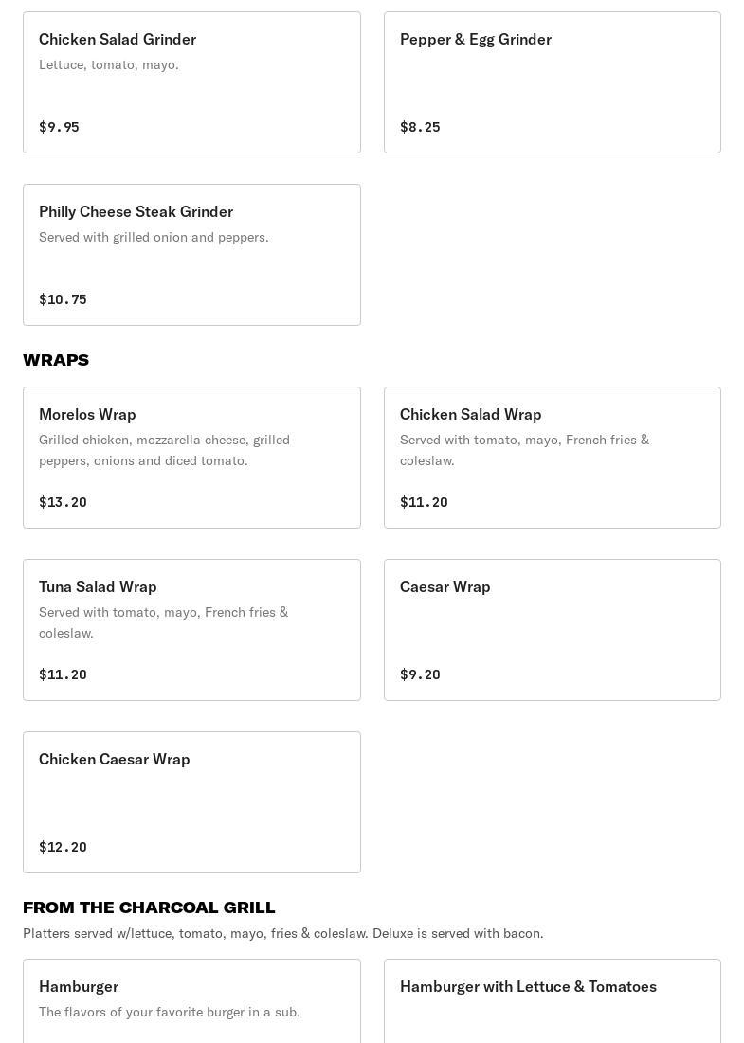Click the $10.75 Philly Cheese Steak price

pyautogui.click(x=63, y=299)
